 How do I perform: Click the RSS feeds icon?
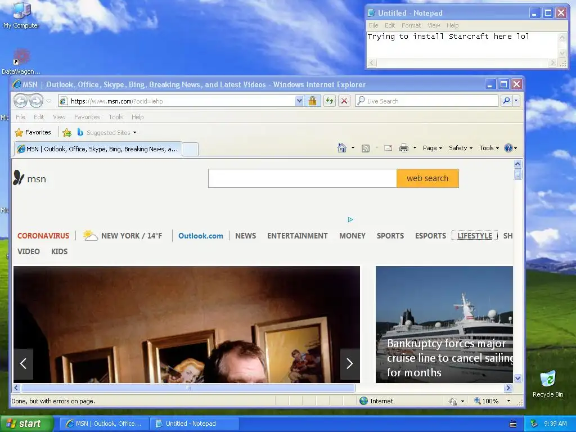pyautogui.click(x=366, y=148)
